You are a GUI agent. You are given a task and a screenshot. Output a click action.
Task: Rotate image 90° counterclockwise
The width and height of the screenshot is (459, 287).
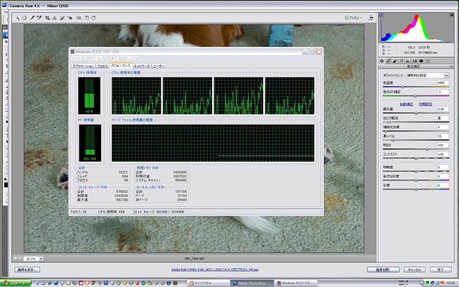pyautogui.click(x=87, y=18)
